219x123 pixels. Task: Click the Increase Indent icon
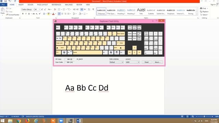(x=78, y=10)
